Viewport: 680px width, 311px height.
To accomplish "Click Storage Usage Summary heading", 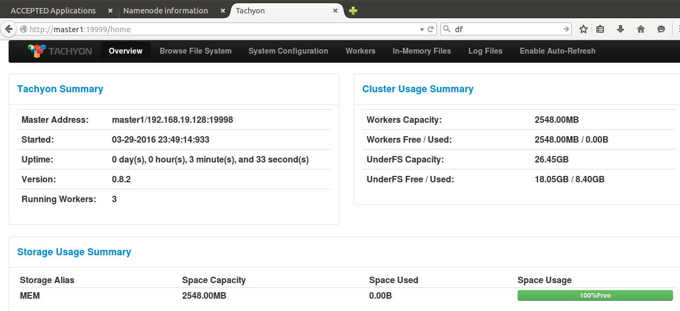I will tap(74, 252).
